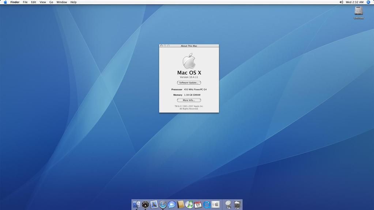The height and width of the screenshot is (210, 374).
Task: Click the clock showing Wed 2:32 AM
Action: tap(355, 2)
